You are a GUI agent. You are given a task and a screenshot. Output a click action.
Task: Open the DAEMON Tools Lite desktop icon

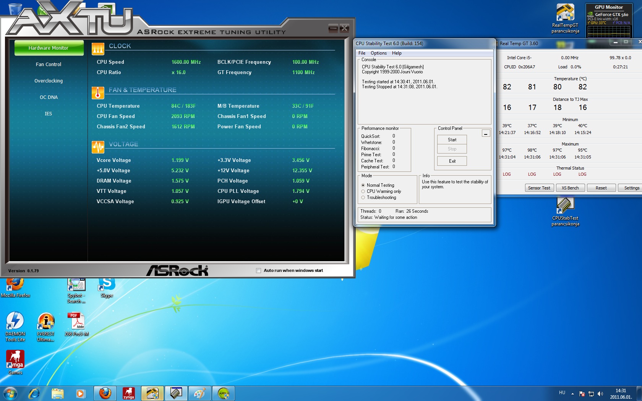[15, 322]
